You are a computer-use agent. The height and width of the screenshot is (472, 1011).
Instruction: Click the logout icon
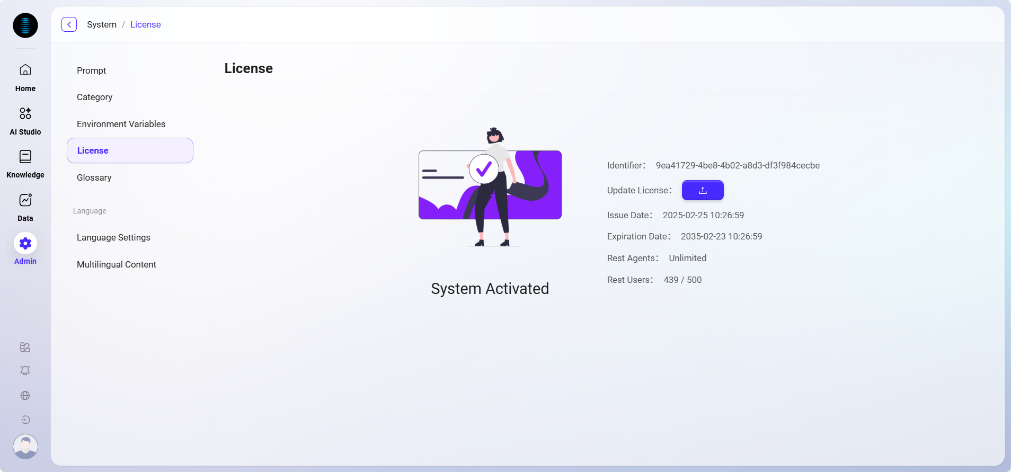[x=25, y=420]
